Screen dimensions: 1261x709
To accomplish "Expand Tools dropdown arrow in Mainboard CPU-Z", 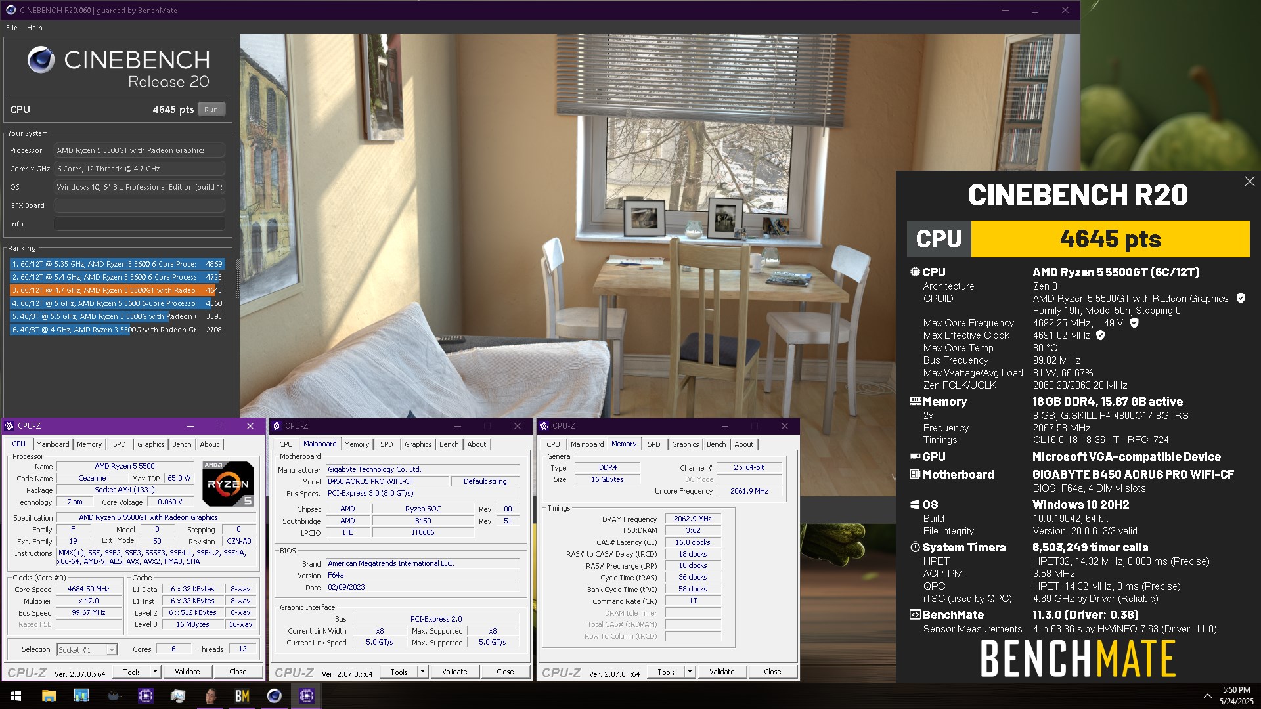I will [423, 672].
